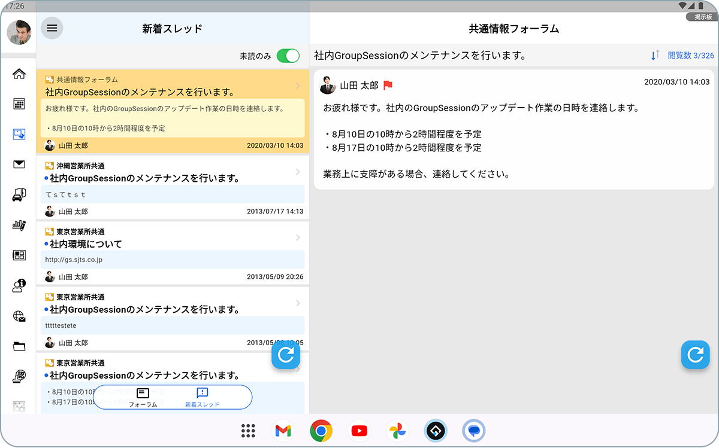Open the chart with pencil icon
The height and width of the screenshot is (448, 719).
tap(19, 225)
